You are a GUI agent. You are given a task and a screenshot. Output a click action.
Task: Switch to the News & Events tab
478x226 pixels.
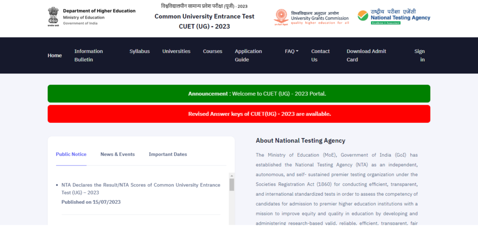(118, 154)
